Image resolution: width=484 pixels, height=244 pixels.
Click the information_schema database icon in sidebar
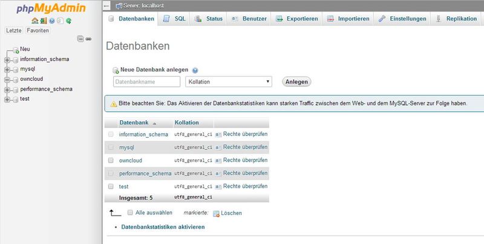(x=16, y=60)
